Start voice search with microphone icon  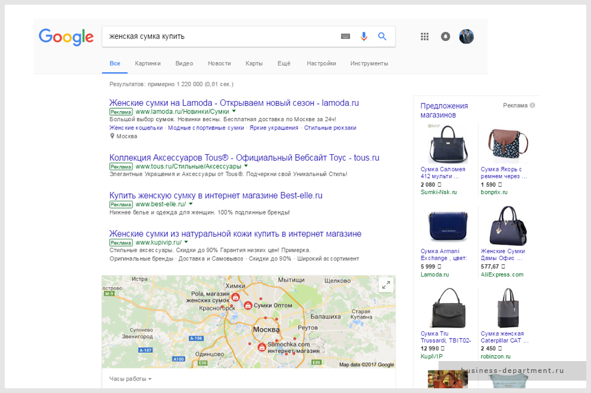(x=363, y=36)
